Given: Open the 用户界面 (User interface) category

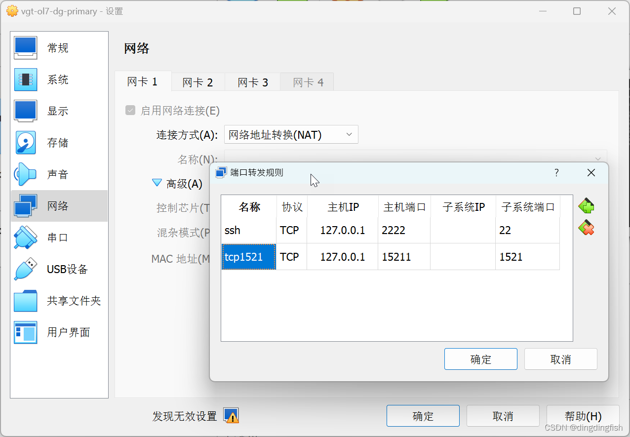Looking at the screenshot, I should click(x=59, y=332).
